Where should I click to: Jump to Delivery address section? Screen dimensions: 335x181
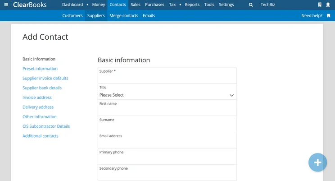pyautogui.click(x=38, y=107)
